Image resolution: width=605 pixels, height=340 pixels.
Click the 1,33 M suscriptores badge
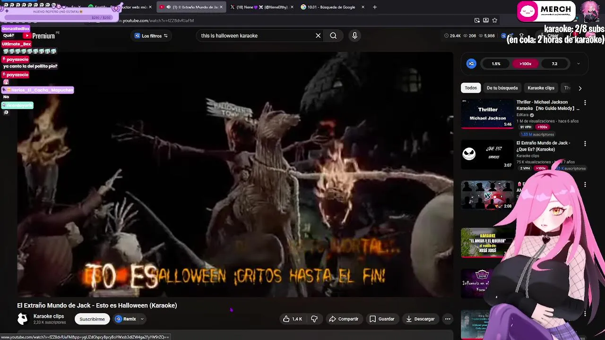coord(537,135)
